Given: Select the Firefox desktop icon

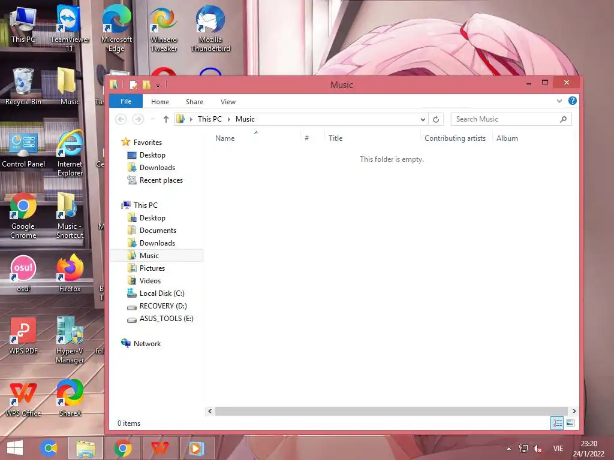Looking at the screenshot, I should tap(70, 274).
